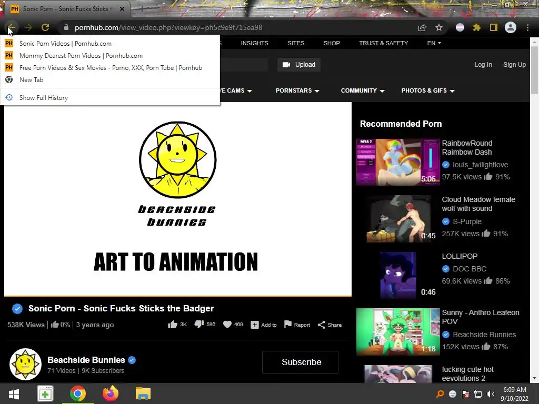The height and width of the screenshot is (404, 539).
Task: Click the Upload button
Action: click(299, 65)
